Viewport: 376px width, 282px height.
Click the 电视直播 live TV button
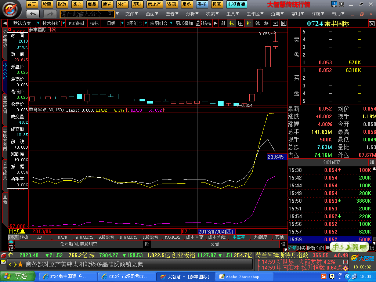[236, 4]
